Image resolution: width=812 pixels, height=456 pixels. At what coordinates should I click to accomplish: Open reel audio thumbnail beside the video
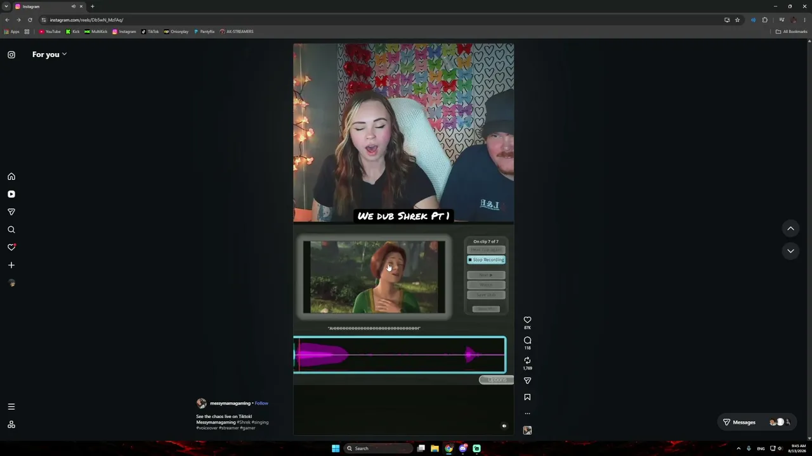[527, 430]
